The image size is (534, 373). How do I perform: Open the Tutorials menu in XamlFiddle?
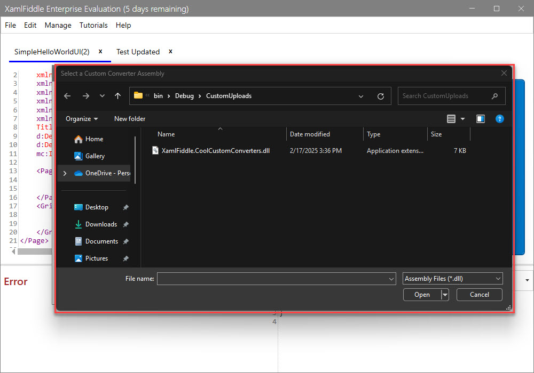click(93, 26)
